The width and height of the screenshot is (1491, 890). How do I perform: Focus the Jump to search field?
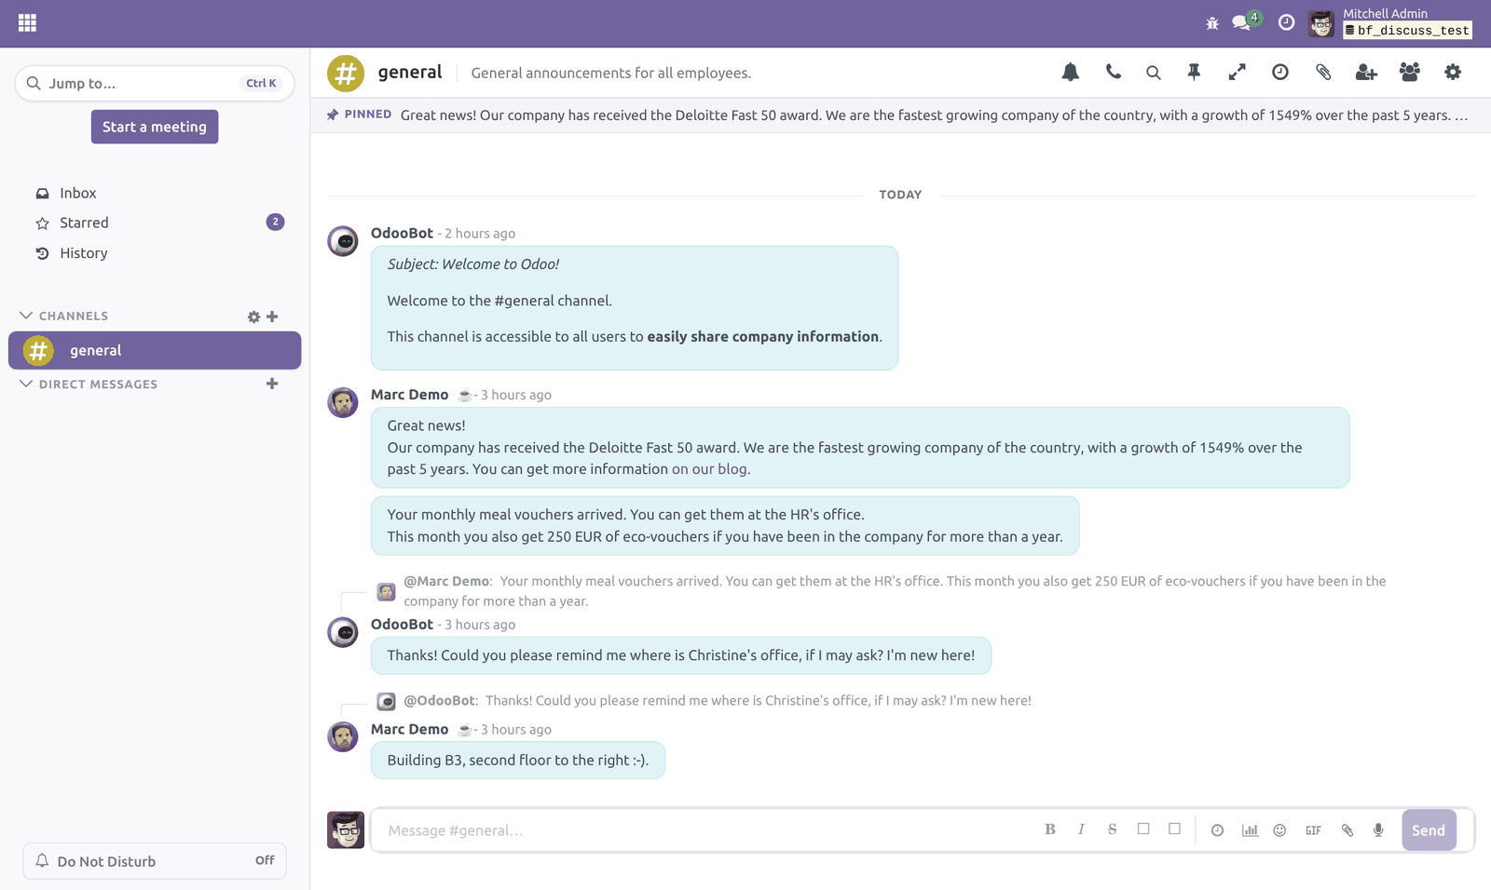tap(155, 83)
